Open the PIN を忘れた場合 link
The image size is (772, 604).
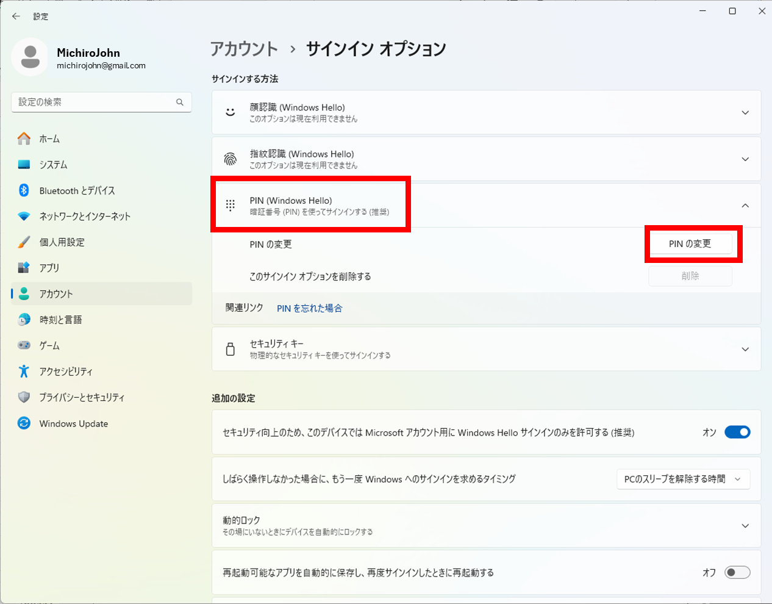click(x=309, y=308)
